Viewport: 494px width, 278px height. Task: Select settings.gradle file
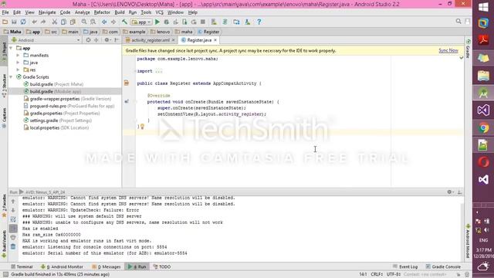(x=58, y=120)
